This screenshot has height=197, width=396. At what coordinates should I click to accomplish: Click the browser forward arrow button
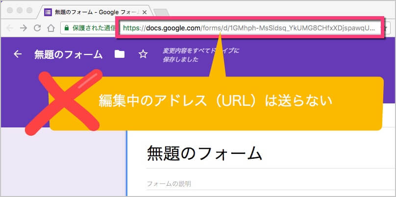23,28
